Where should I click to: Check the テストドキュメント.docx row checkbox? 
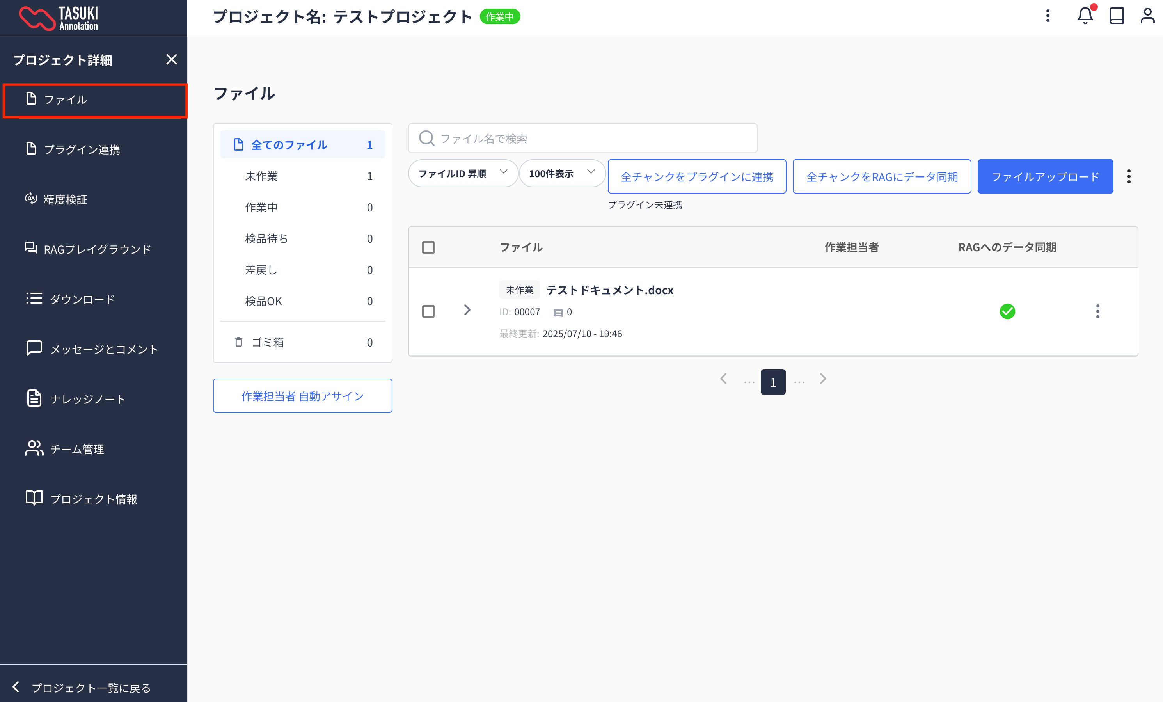click(428, 311)
